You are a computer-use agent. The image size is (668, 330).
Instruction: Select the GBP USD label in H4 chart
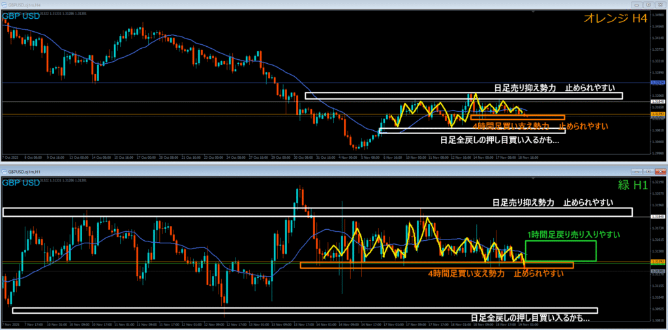pos(22,16)
